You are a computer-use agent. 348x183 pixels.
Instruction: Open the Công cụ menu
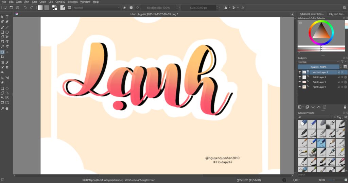[60, 2]
